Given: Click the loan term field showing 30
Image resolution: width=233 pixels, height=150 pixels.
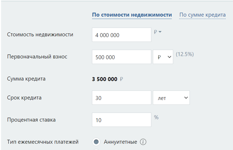Looking at the screenshot, I should [122, 98].
